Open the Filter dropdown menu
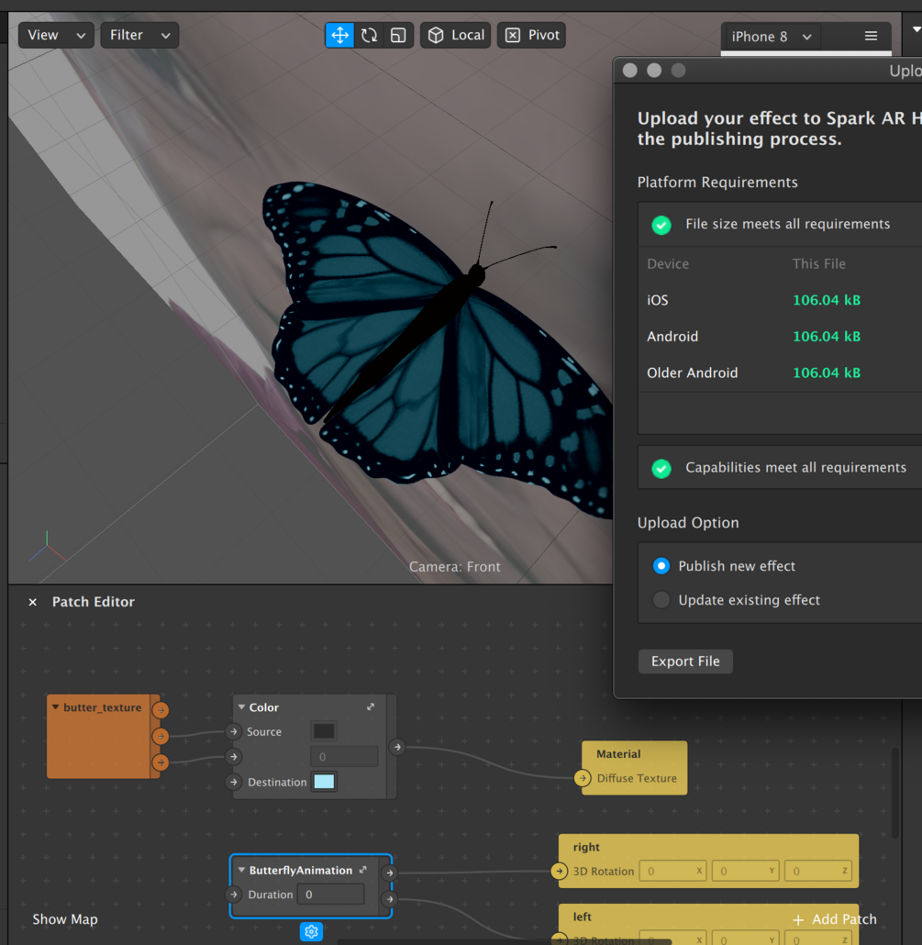The height and width of the screenshot is (945, 922). (x=139, y=35)
